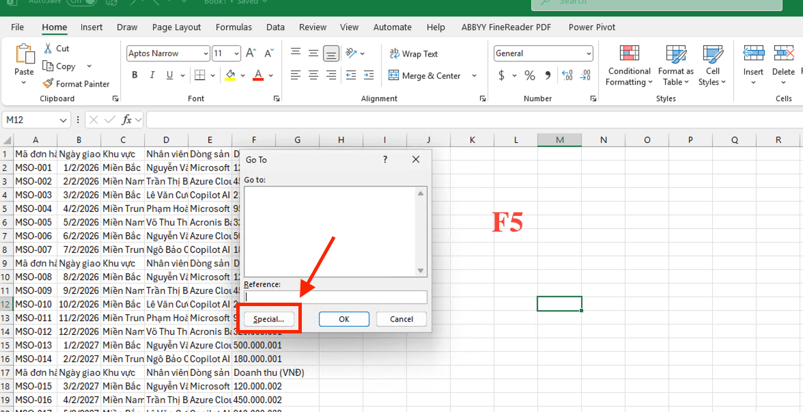Click the Reference input field
Viewport: 803px width, 412px height.
pyautogui.click(x=335, y=297)
